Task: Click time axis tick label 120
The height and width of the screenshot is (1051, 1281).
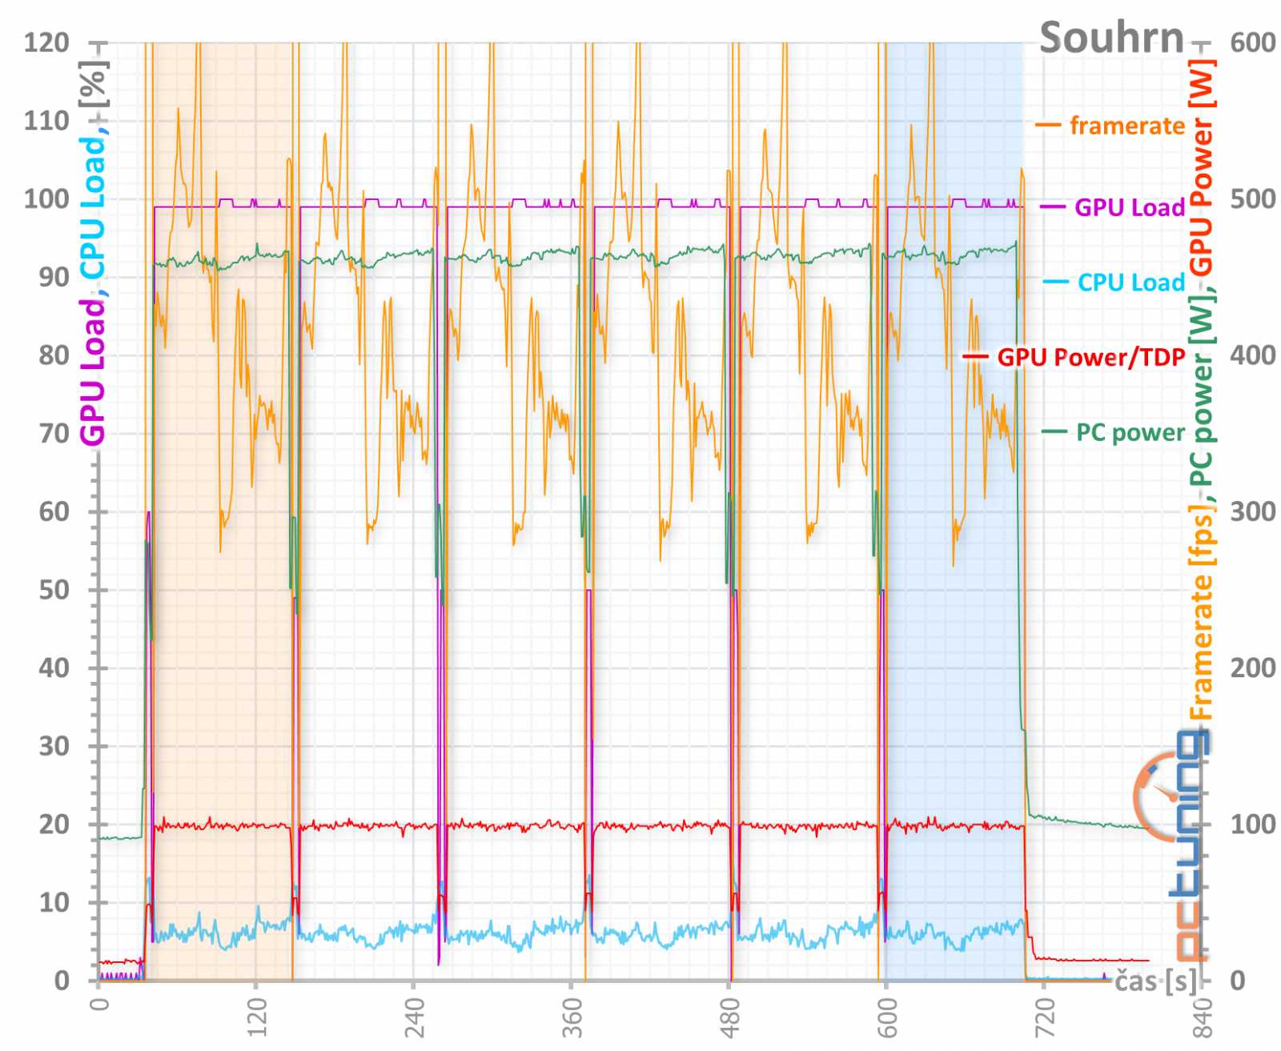Action: point(256,1017)
